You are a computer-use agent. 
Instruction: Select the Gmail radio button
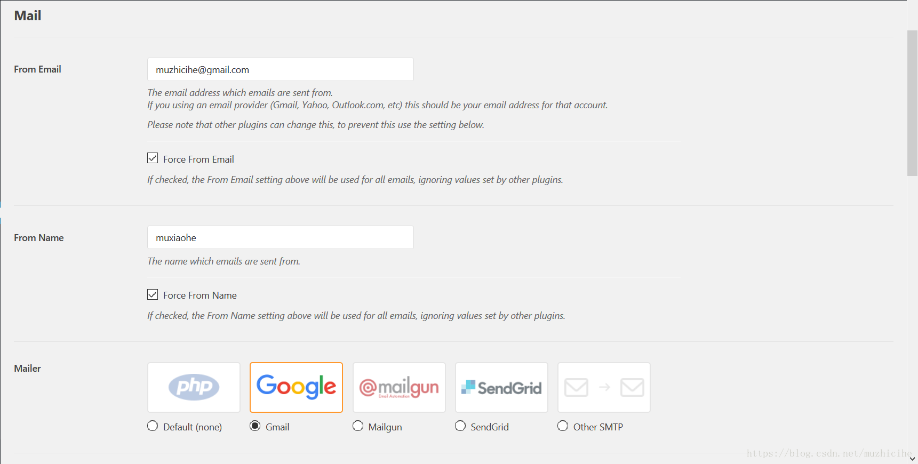255,426
